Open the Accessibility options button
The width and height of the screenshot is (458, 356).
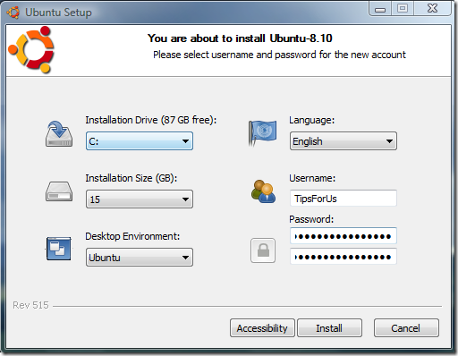[262, 328]
